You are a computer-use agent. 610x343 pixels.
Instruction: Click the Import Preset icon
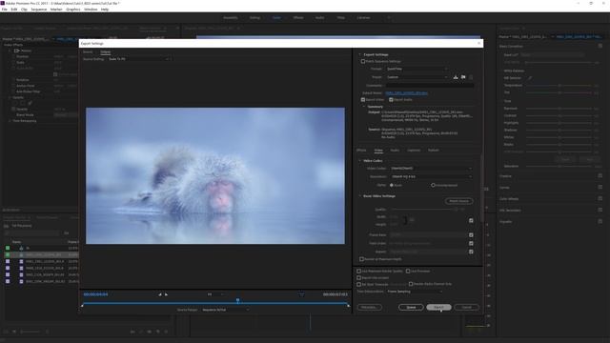pyautogui.click(x=463, y=77)
